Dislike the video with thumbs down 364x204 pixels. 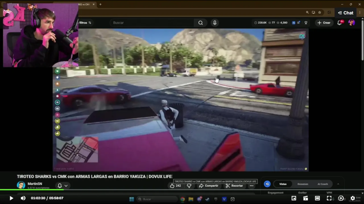pyautogui.click(x=189, y=186)
